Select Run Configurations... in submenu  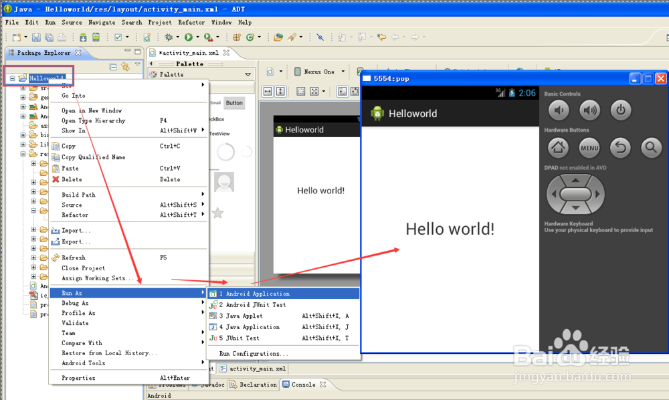[x=283, y=354]
